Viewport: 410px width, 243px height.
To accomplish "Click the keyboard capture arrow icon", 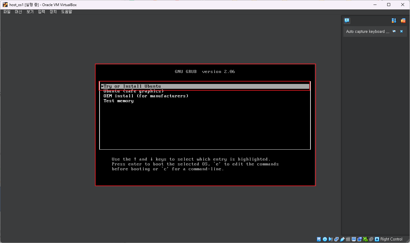I will [x=377, y=239].
